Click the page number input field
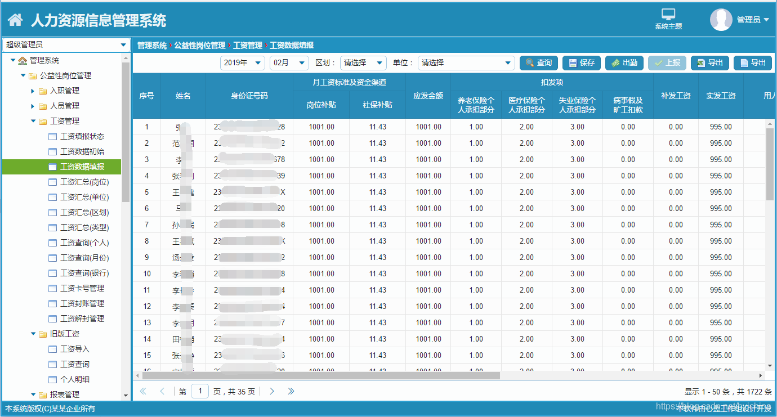Image resolution: width=777 pixels, height=417 pixels. pyautogui.click(x=200, y=391)
